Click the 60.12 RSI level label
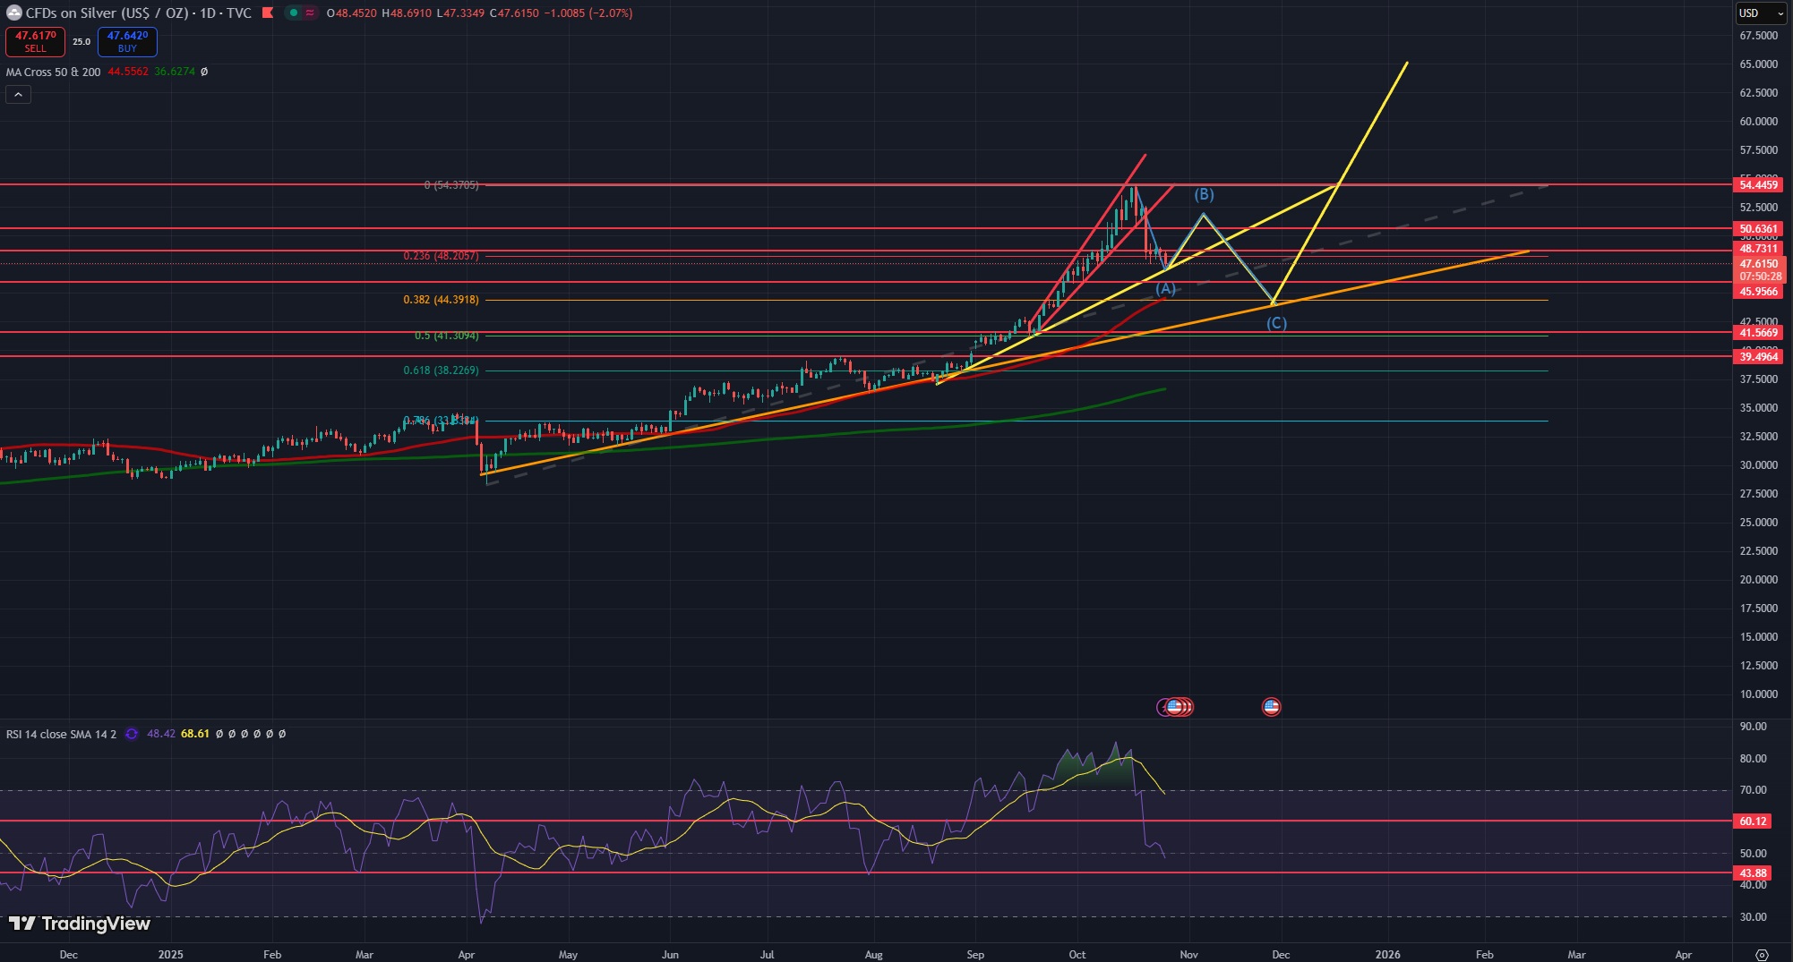 1753,822
